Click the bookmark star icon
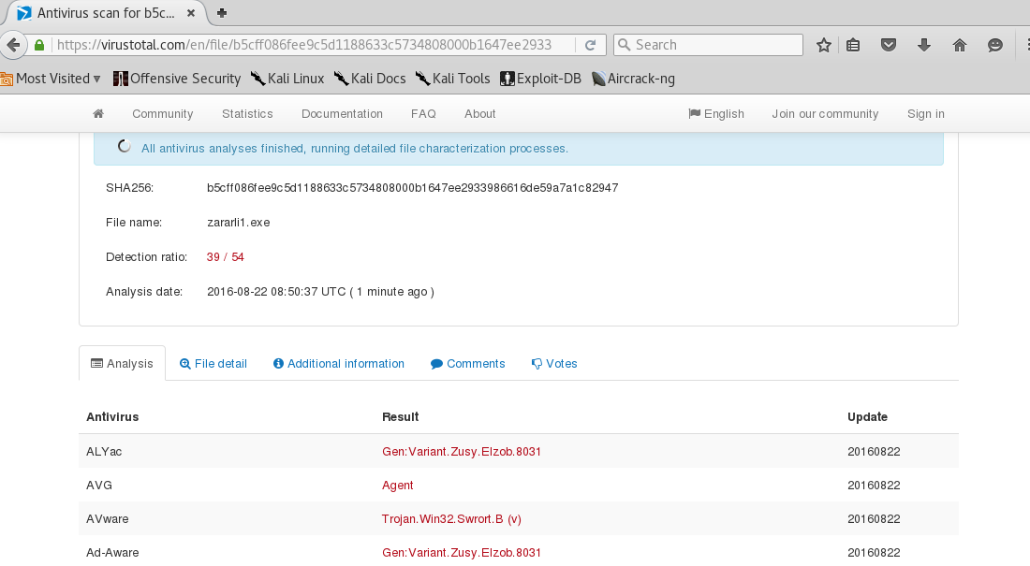Screen dimensions: 1030x566 point(824,45)
